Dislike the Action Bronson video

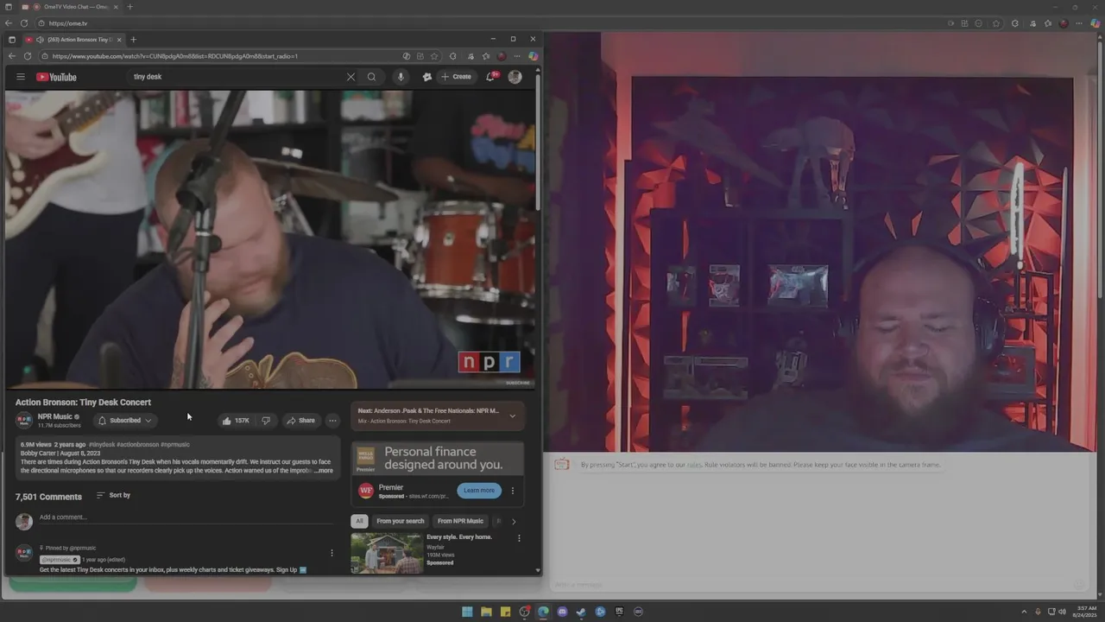pos(266,421)
